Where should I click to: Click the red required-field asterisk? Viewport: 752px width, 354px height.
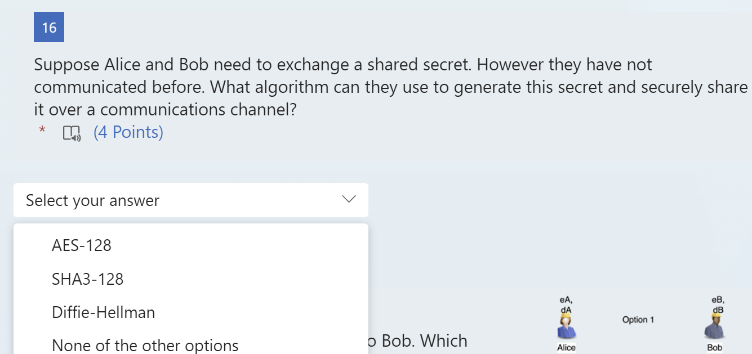[x=42, y=131]
